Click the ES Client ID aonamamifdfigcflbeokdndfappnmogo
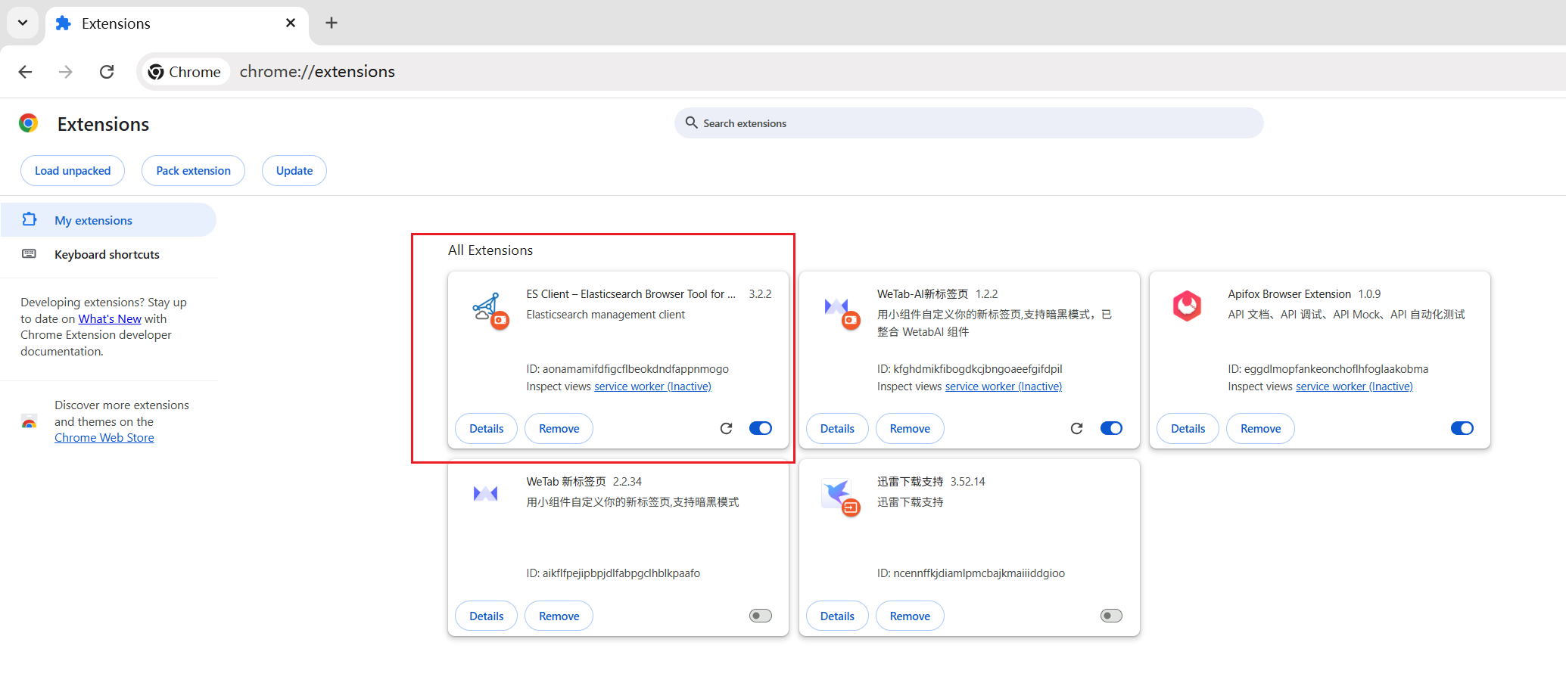The height and width of the screenshot is (686, 1566). (x=627, y=369)
